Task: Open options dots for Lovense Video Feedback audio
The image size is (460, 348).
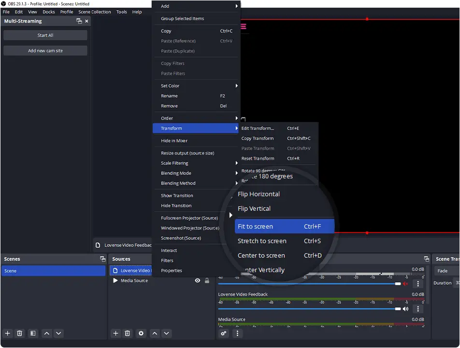Action: [x=418, y=309]
